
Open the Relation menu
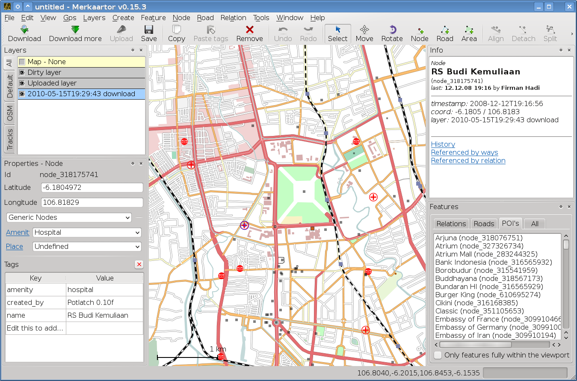(x=233, y=18)
